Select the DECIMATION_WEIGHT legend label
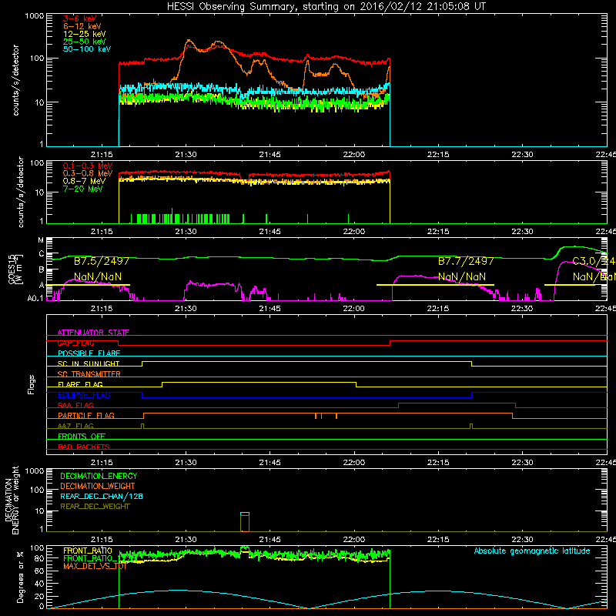Image resolution: width=616 pixels, height=616 pixels. coord(98,487)
